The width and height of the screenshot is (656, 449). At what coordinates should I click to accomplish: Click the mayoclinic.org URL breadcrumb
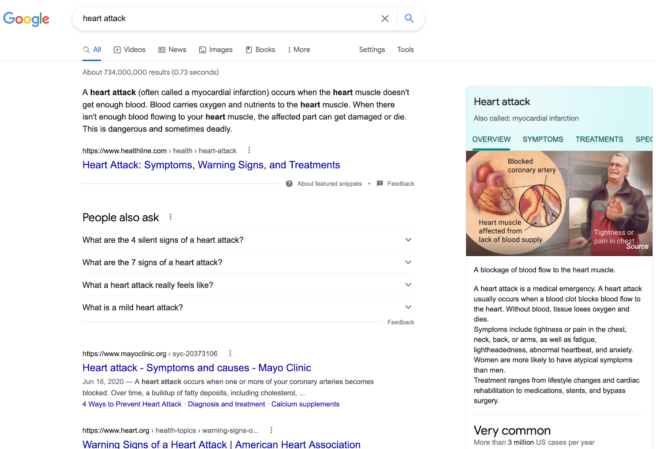(x=150, y=353)
